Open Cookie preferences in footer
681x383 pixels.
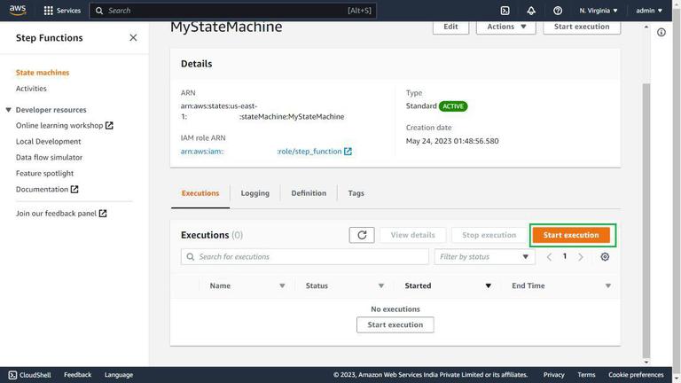636,375
